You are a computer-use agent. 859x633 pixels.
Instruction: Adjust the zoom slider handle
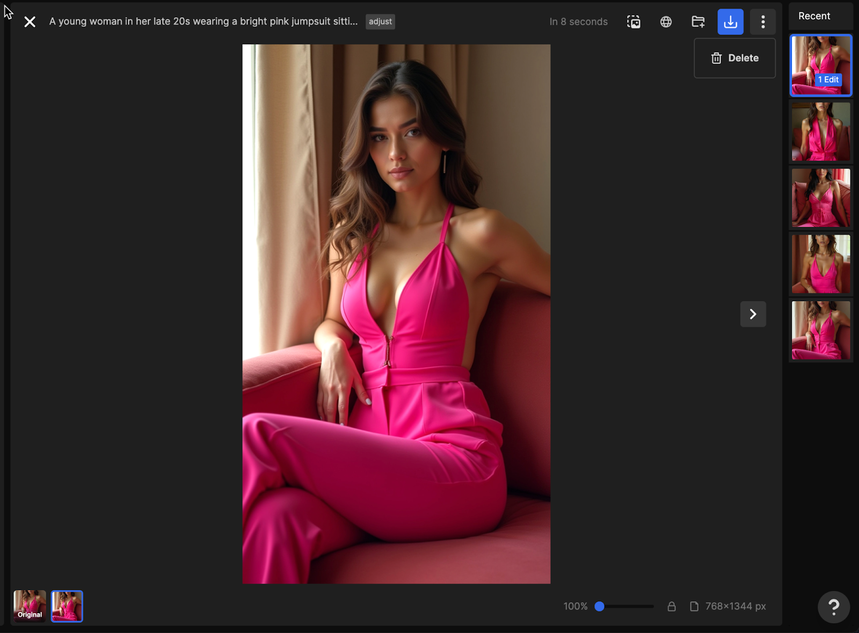(x=600, y=606)
